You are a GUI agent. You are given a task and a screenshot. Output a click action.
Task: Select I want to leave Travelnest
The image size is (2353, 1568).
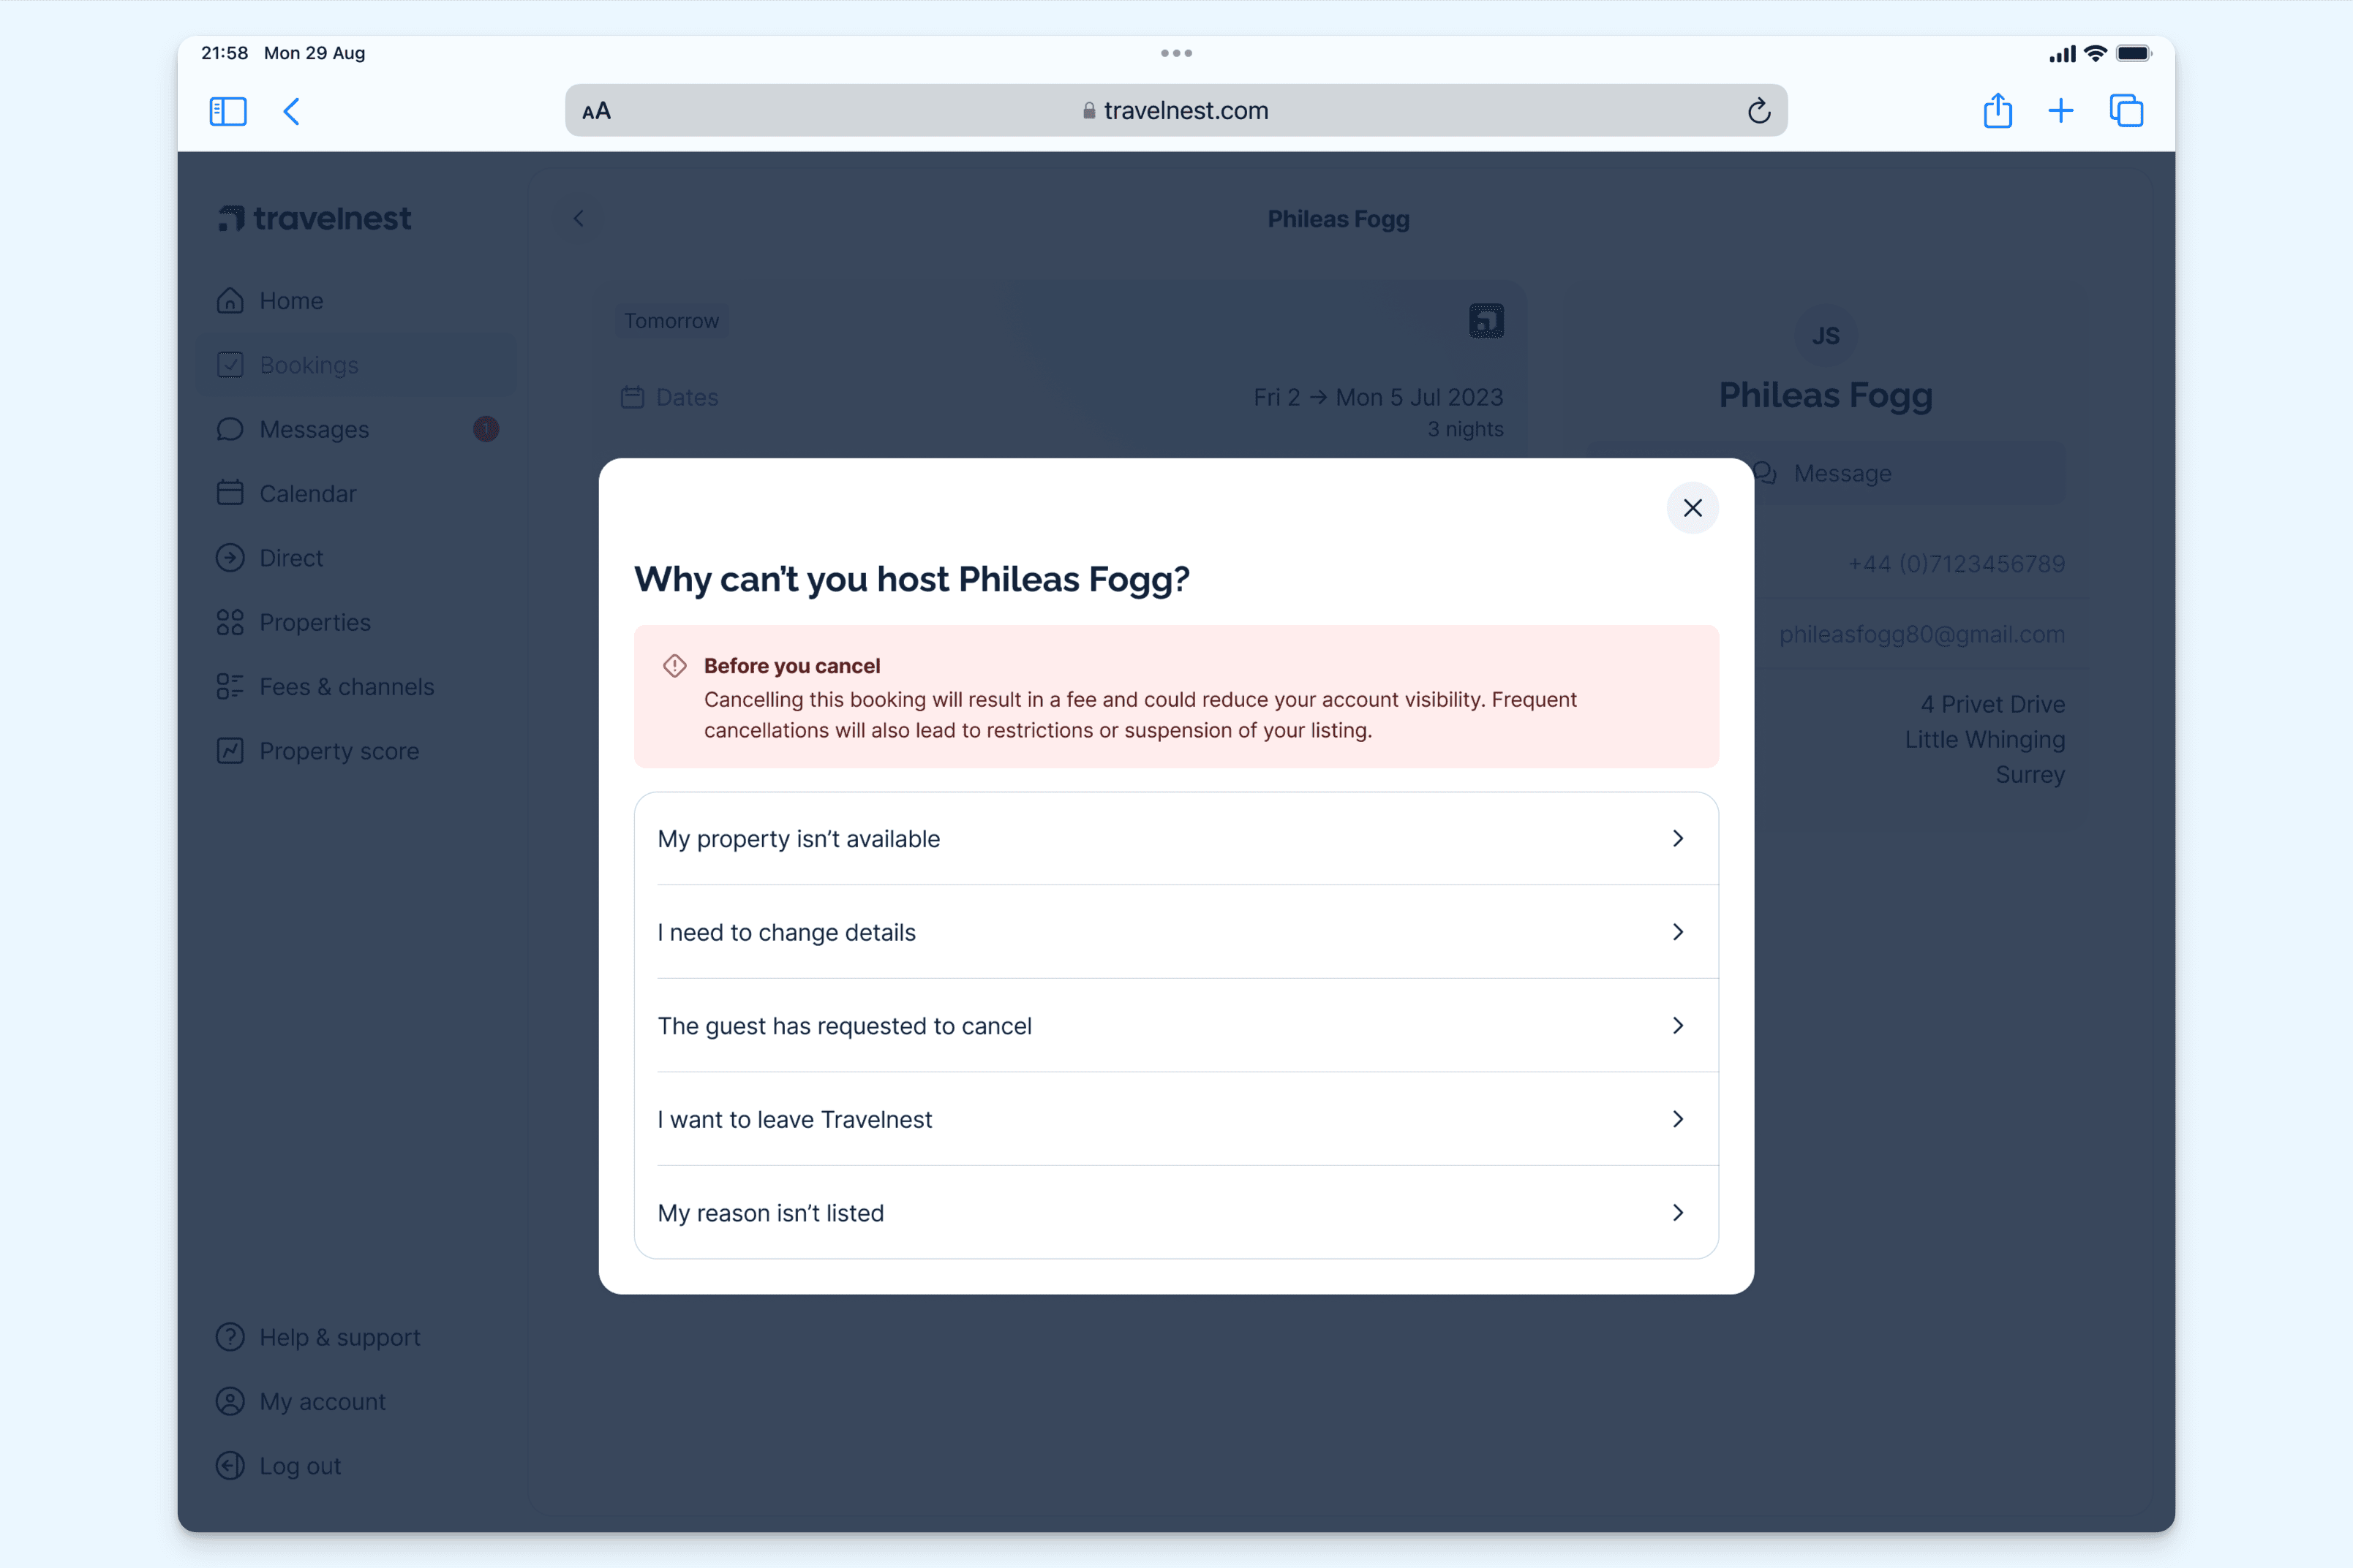[1176, 1119]
